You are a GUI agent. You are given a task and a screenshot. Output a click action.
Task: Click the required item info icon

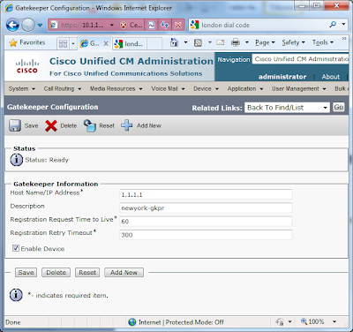[16, 295]
